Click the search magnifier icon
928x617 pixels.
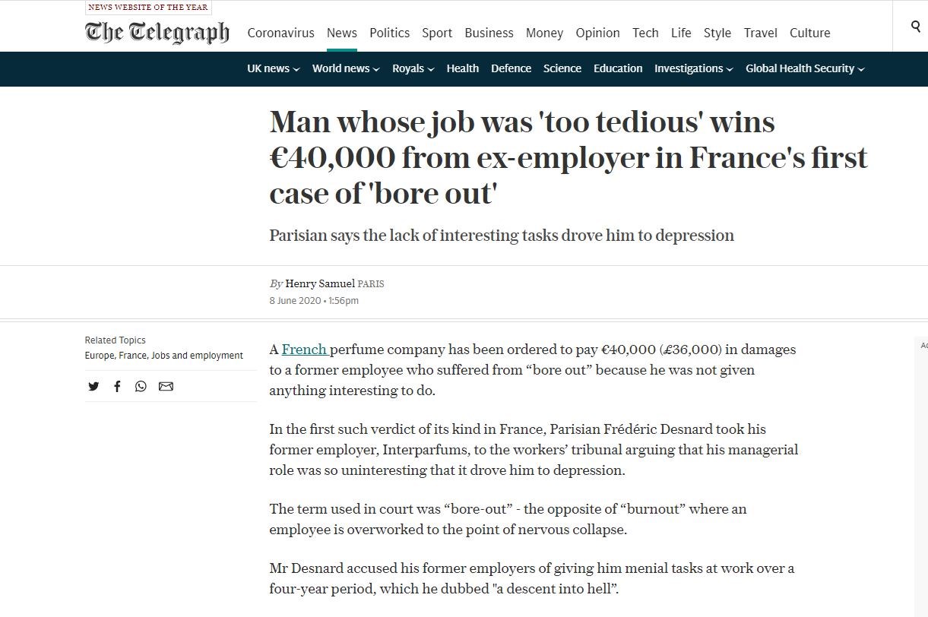point(915,27)
